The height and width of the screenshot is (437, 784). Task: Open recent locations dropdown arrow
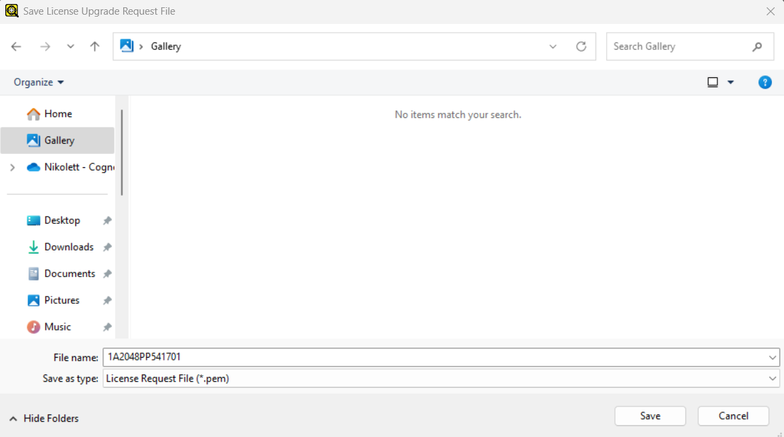pyautogui.click(x=71, y=47)
